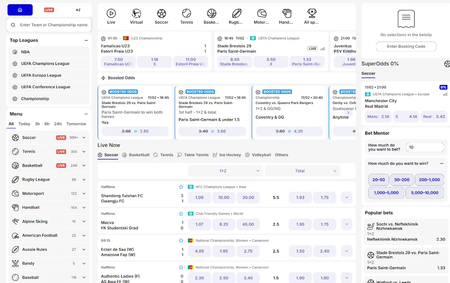Open the A-Z sports listing tab

(78, 10)
